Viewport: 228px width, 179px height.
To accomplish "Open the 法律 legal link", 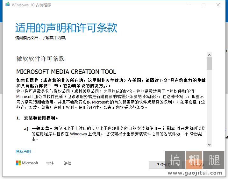I will [x=68, y=163].
